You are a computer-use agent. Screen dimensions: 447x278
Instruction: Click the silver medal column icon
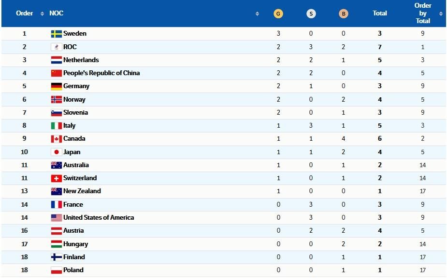click(x=311, y=13)
